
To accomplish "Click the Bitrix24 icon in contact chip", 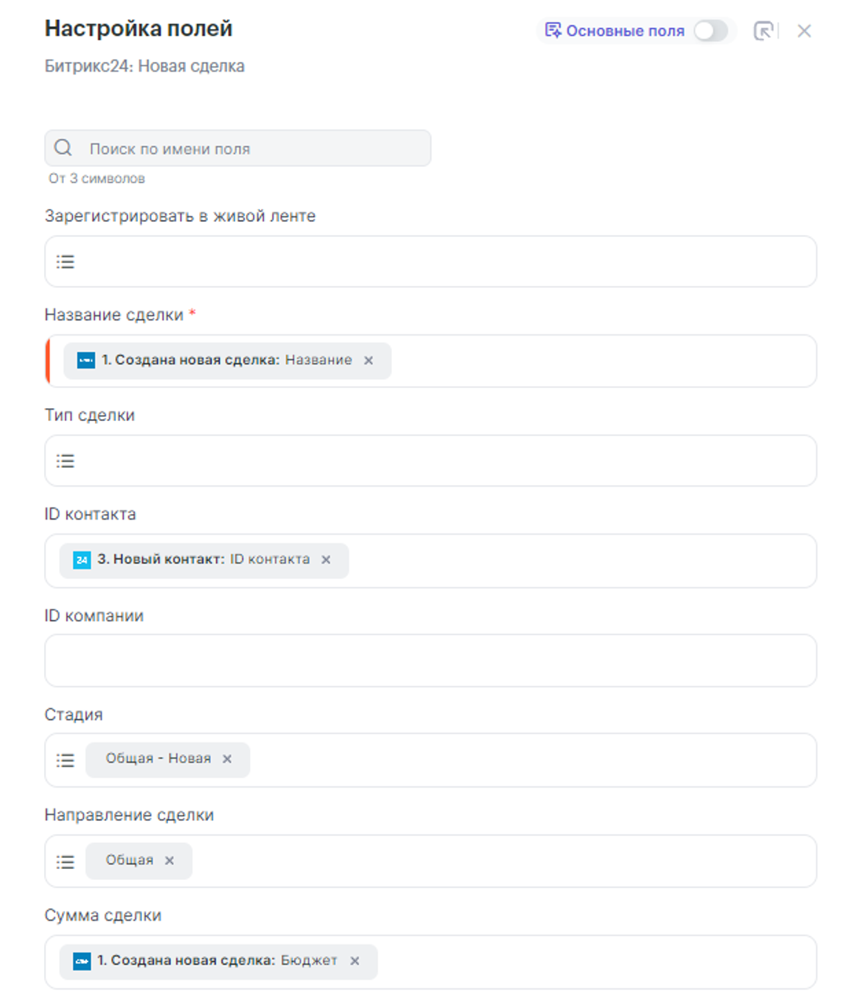I will [82, 560].
